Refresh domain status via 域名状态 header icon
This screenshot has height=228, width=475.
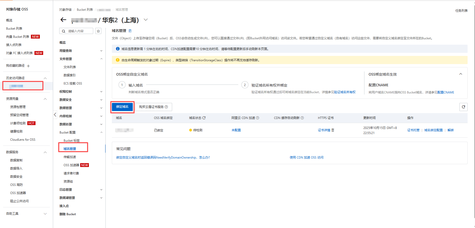pos(204,118)
